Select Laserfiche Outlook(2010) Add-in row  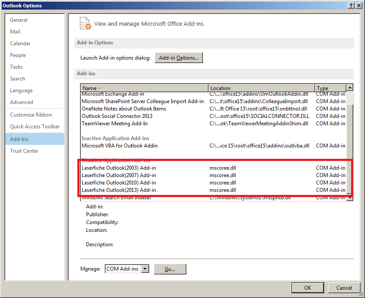(213, 183)
